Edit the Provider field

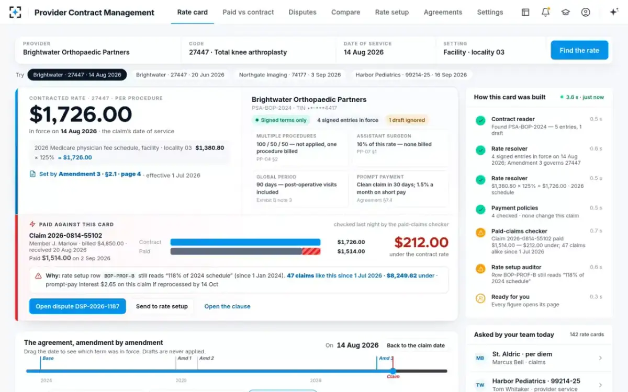[x=98, y=50]
